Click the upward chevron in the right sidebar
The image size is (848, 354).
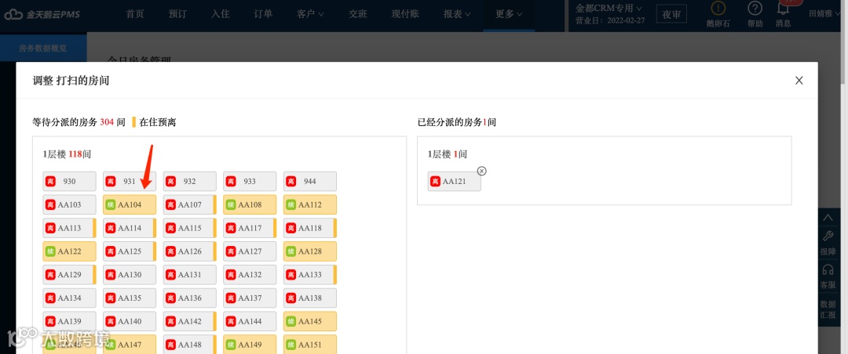click(828, 218)
